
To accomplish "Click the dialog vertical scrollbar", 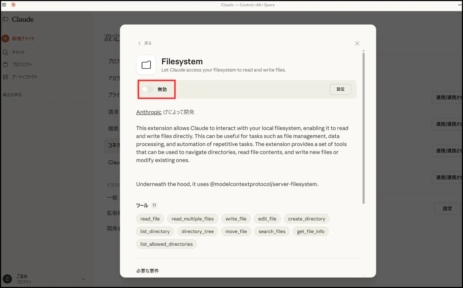I will (363, 127).
